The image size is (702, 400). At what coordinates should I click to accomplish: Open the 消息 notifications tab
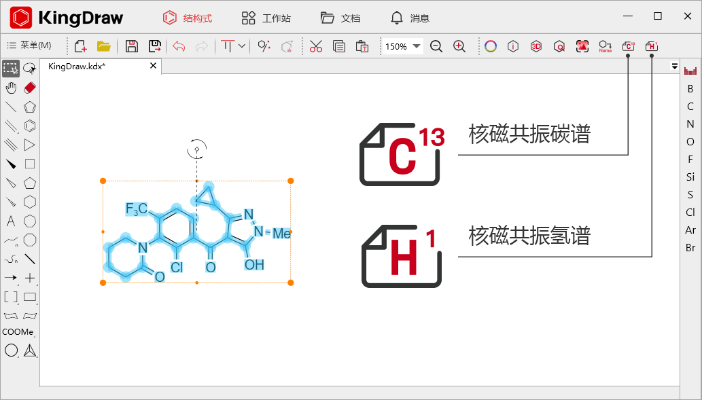(410, 18)
